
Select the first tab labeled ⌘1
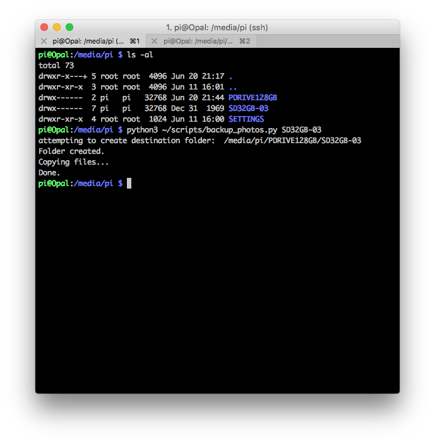(96, 41)
